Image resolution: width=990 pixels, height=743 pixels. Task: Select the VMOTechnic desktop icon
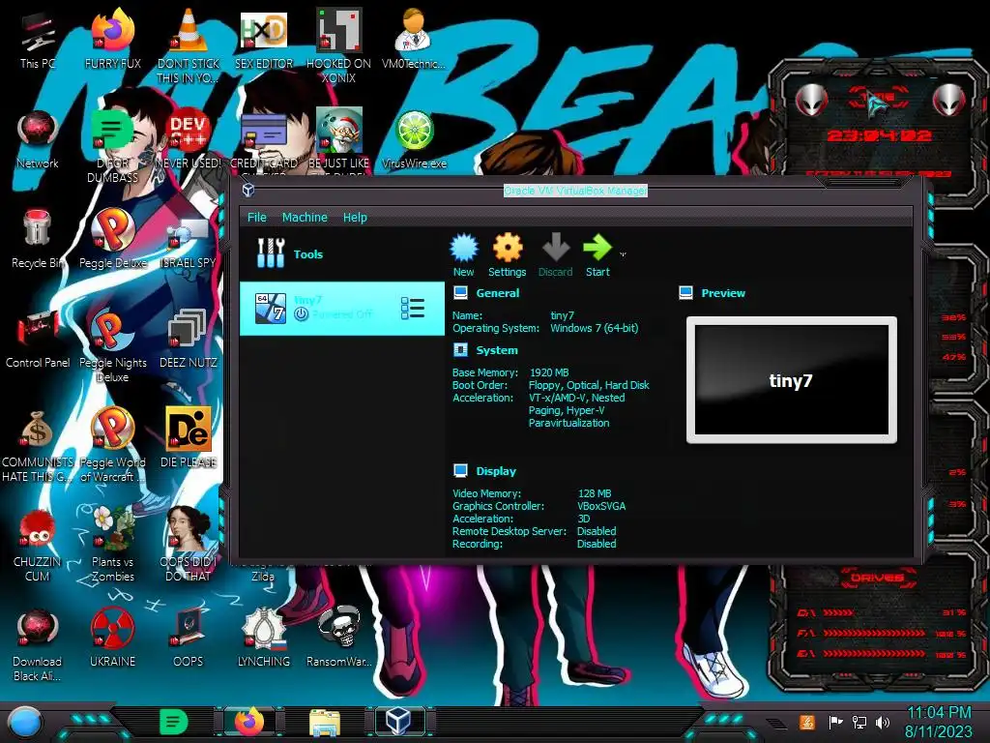[x=414, y=40]
